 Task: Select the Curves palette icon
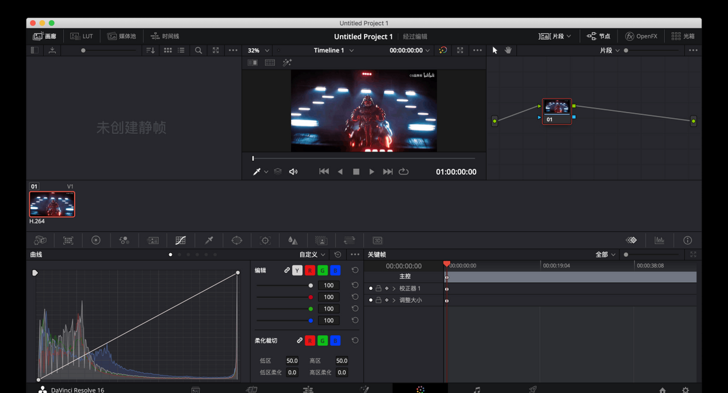[x=181, y=240]
